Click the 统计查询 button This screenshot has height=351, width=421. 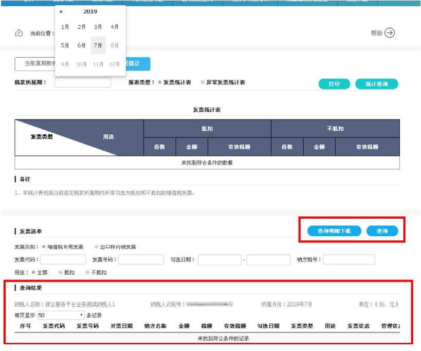tap(376, 84)
